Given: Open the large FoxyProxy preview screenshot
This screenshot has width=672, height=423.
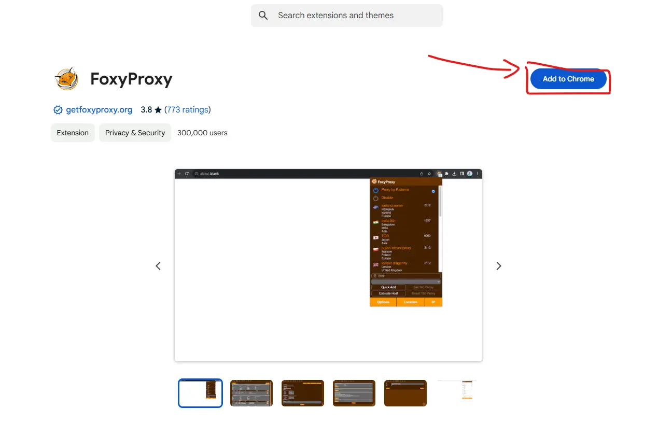Looking at the screenshot, I should [328, 265].
